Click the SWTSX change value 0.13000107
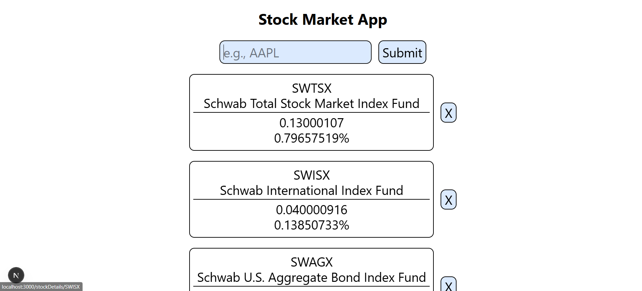Image resolution: width=642 pixels, height=291 pixels. [311, 123]
